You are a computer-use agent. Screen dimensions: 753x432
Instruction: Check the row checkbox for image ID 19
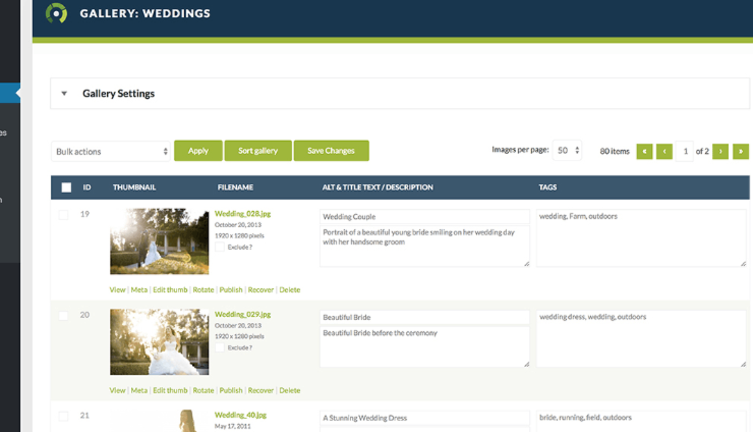[x=64, y=215]
